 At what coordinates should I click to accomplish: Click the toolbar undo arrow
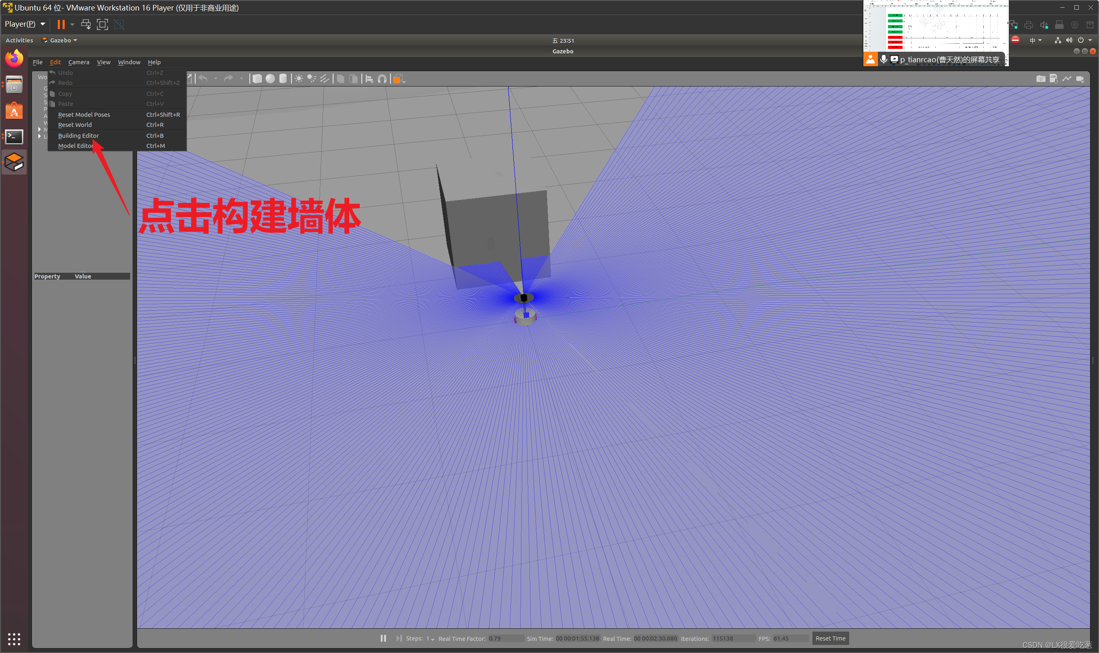tap(203, 79)
